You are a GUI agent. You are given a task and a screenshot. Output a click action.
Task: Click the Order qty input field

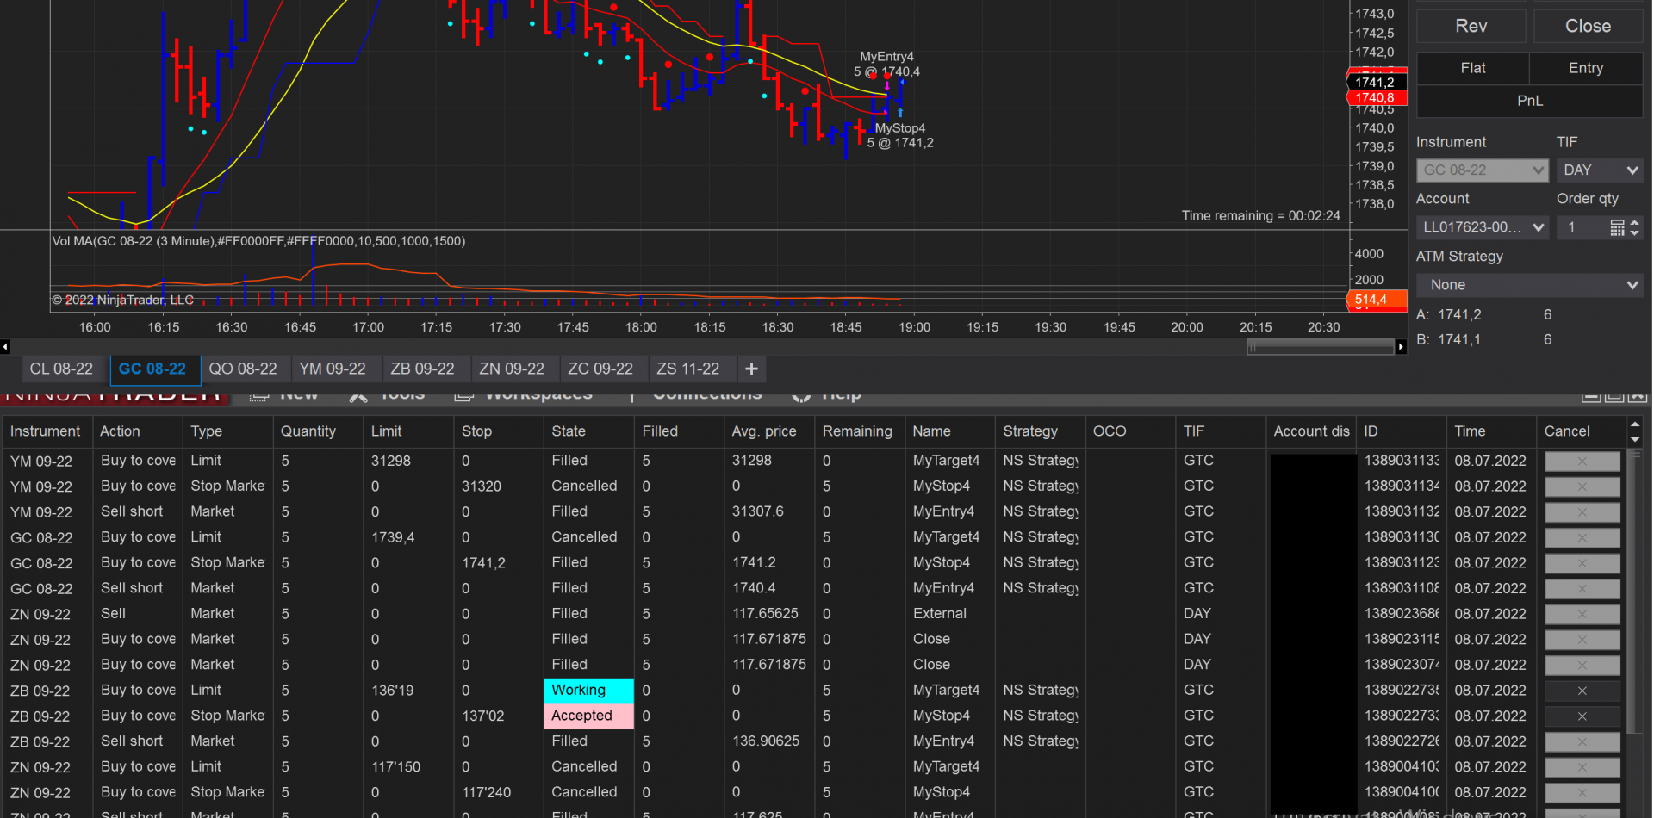[x=1583, y=227]
